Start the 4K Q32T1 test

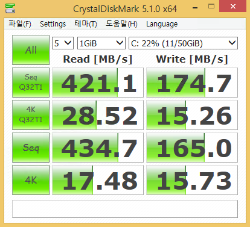pyautogui.click(x=31, y=115)
